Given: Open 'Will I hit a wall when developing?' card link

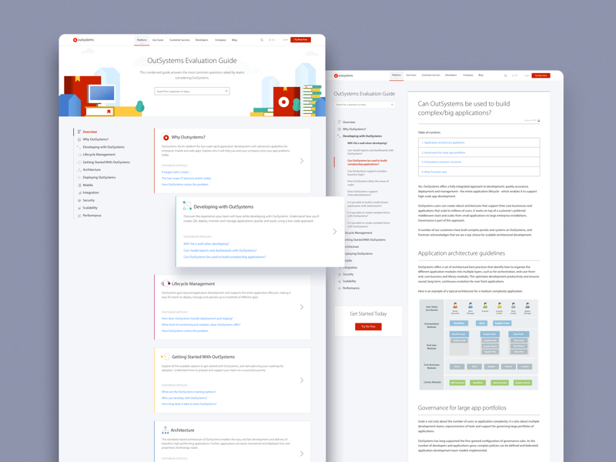Looking at the screenshot, I should pyautogui.click(x=206, y=243).
